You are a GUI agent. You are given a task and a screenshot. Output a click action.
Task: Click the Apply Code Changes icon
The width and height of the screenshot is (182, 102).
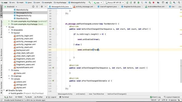pyautogui.click(x=135, y=3)
